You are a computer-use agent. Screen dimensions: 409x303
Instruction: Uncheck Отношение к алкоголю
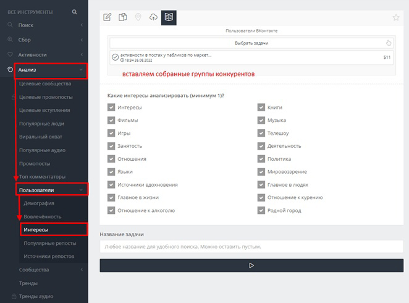(111, 210)
